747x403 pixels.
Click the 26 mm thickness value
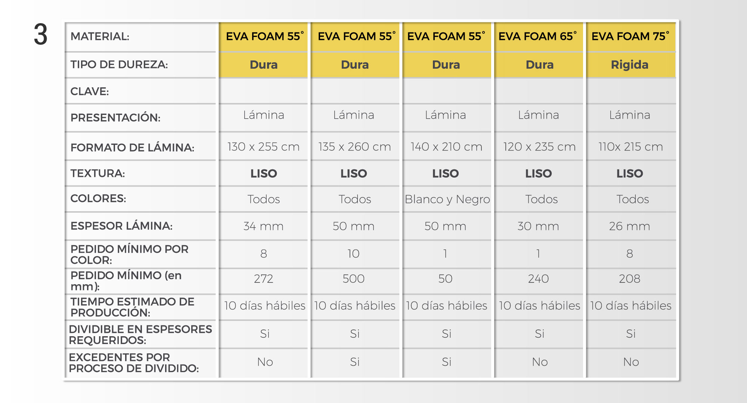[x=630, y=226]
